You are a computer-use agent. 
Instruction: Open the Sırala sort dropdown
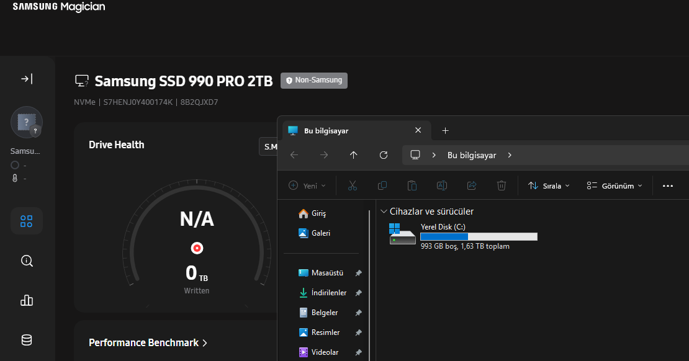549,185
